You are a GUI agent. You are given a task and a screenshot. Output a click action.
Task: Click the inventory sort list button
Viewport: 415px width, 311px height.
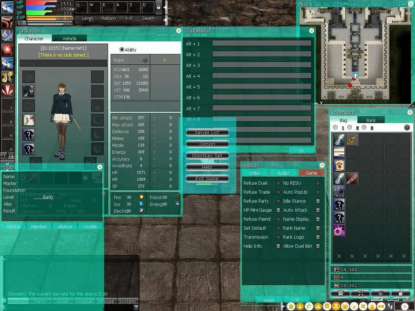point(341,293)
